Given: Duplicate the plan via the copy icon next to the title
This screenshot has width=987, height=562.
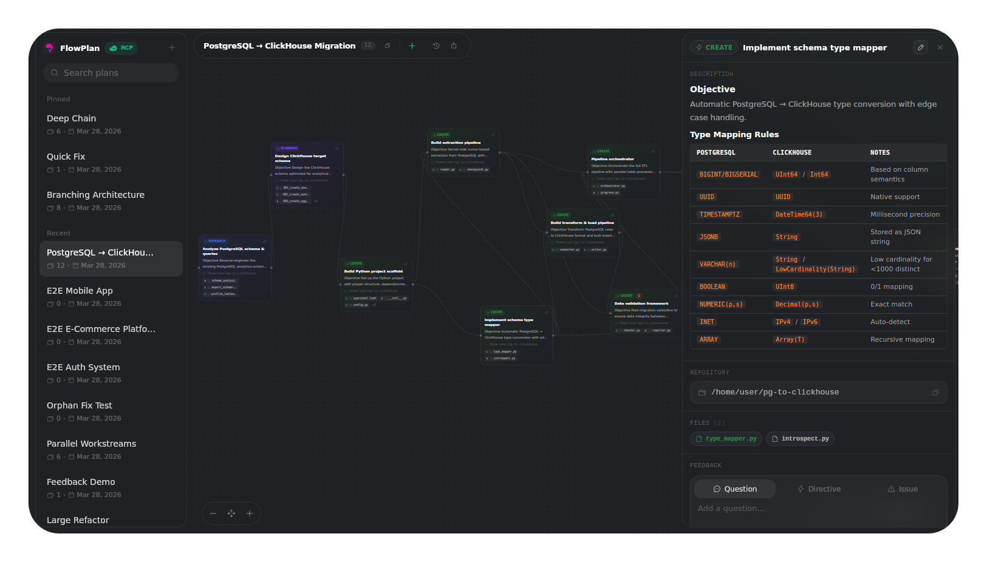Looking at the screenshot, I should [388, 45].
